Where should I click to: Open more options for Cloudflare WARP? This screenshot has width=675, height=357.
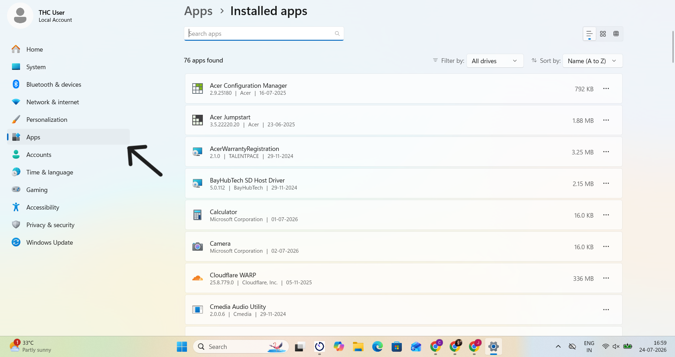pos(606,278)
